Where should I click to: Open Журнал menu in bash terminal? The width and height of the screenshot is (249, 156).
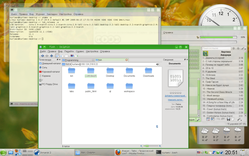[x=40, y=14]
